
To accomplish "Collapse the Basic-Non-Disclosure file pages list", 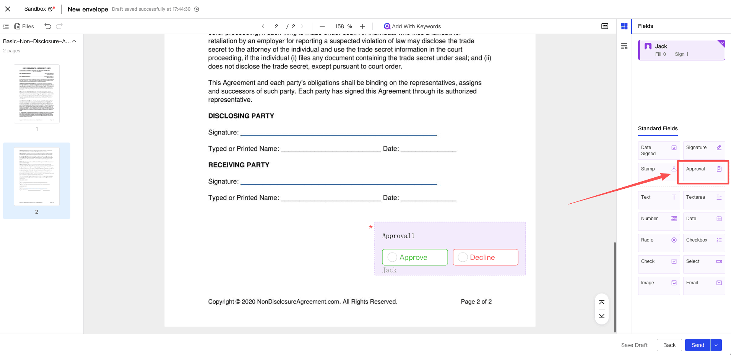I will click(74, 41).
